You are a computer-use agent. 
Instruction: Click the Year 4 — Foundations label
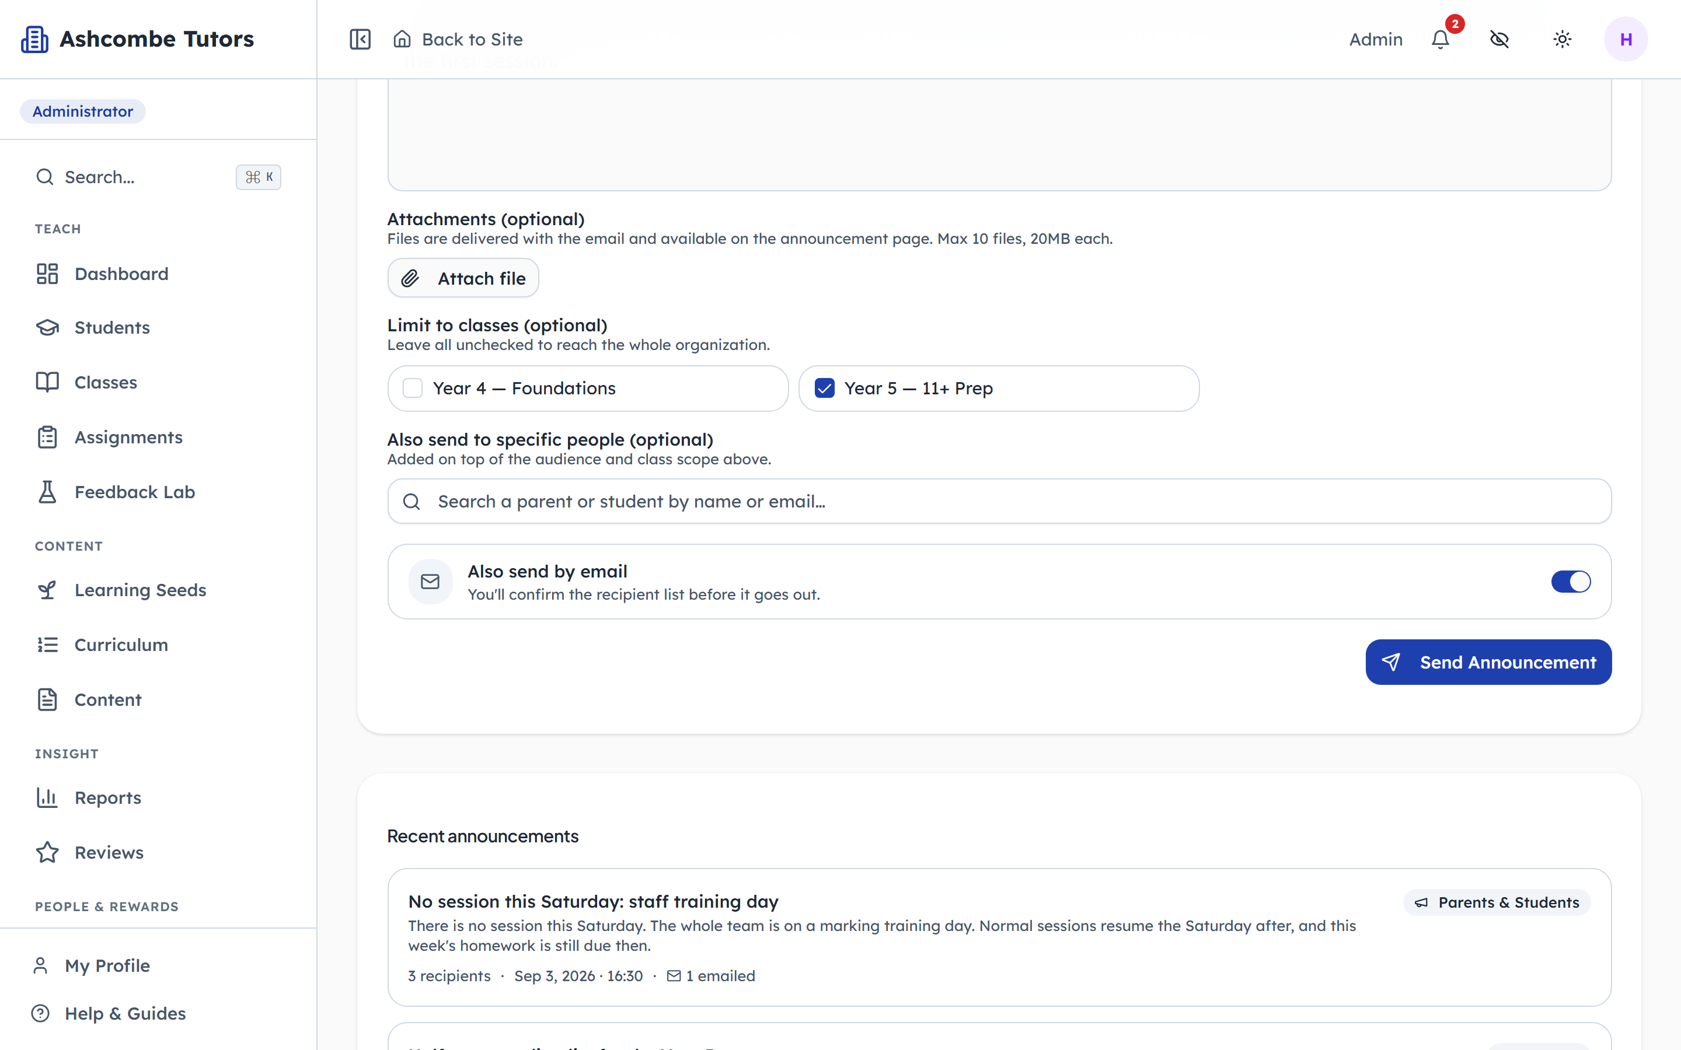pos(525,388)
